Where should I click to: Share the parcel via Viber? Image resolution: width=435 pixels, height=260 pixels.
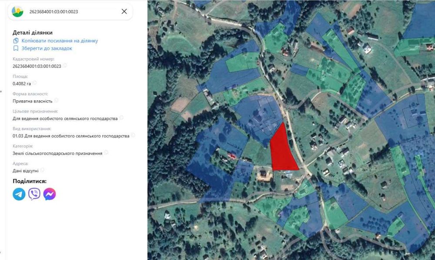point(34,194)
